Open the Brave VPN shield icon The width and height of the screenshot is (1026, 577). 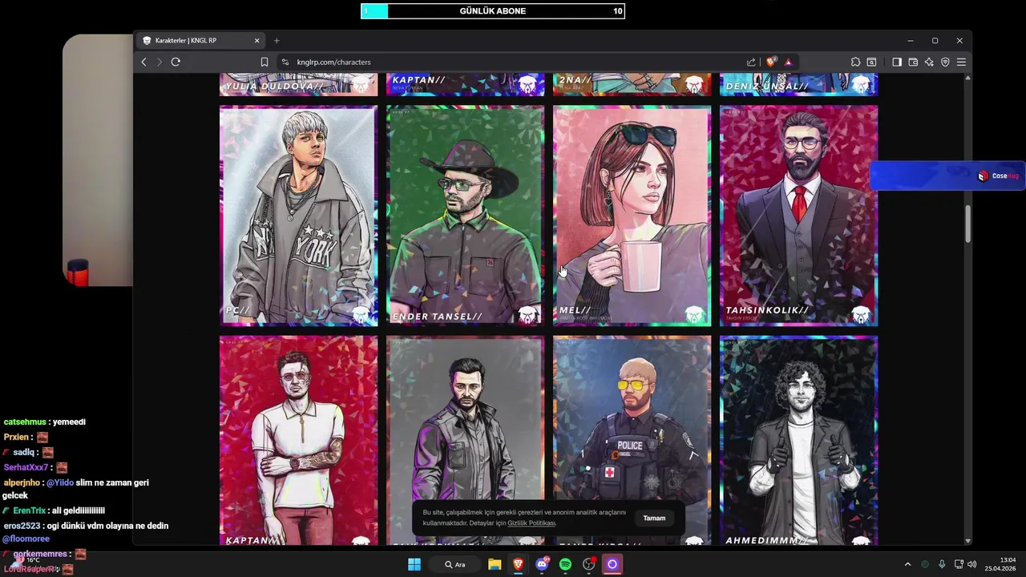[945, 62]
